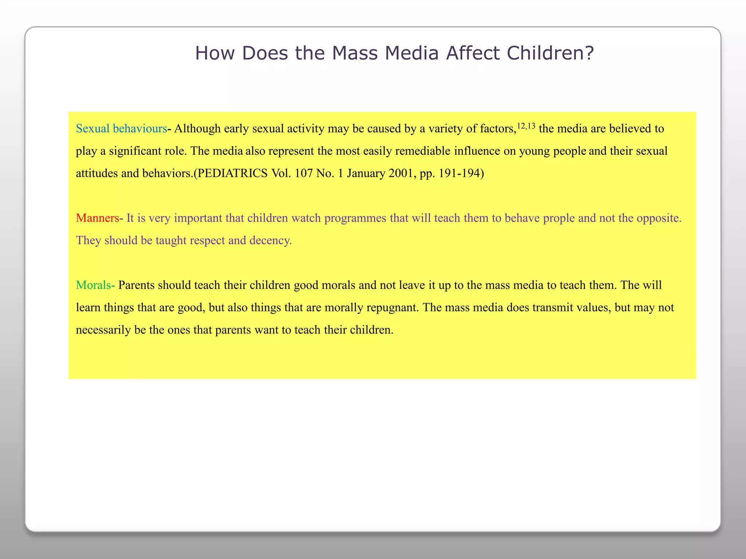Screen dimensions: 746x559
Task: Click the line beginning "learn things that are good"
Action: (x=375, y=308)
